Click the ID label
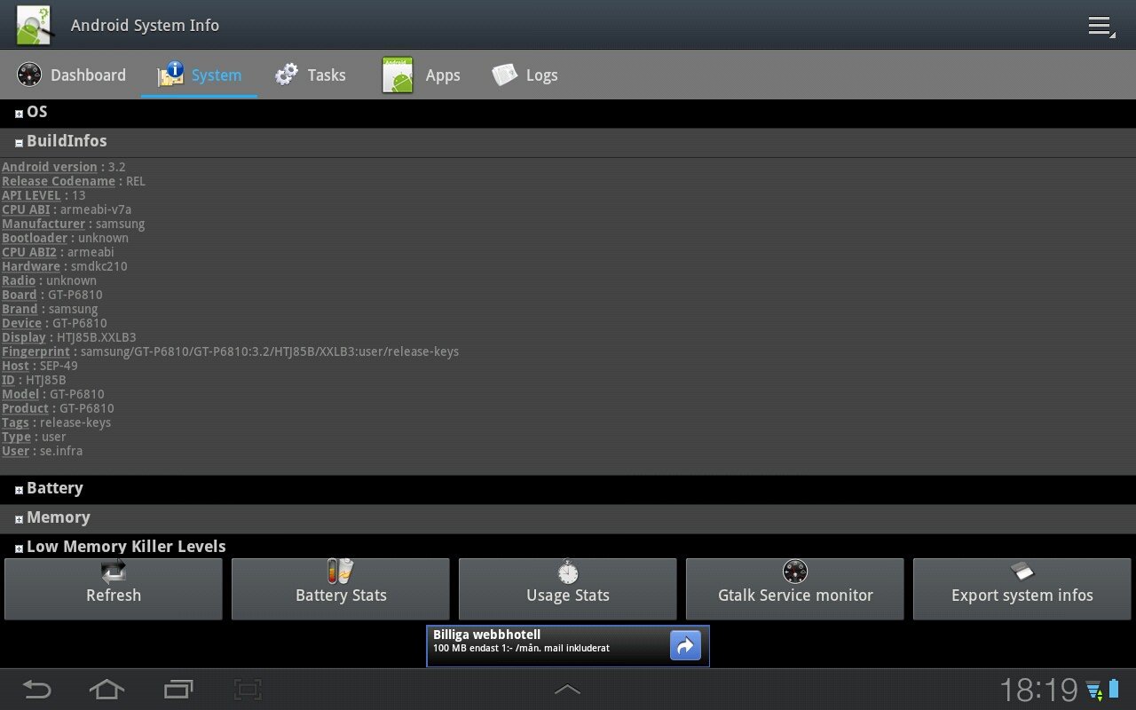The width and height of the screenshot is (1136, 710). (8, 380)
